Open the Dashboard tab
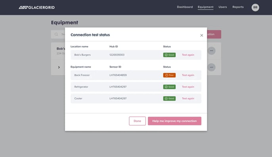Screen dimensions: 272x157 click(x=185, y=7)
